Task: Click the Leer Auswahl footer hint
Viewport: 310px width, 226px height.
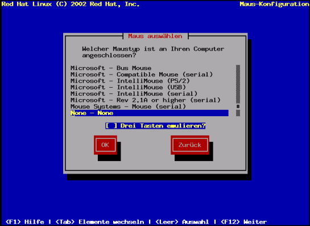Action: [x=182, y=222]
